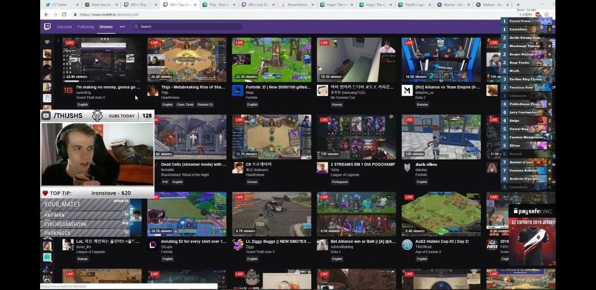Open title "Thijs - Metabreaking Rise of Sha..."
Viewport: 596px width, 290px height.
pos(193,87)
